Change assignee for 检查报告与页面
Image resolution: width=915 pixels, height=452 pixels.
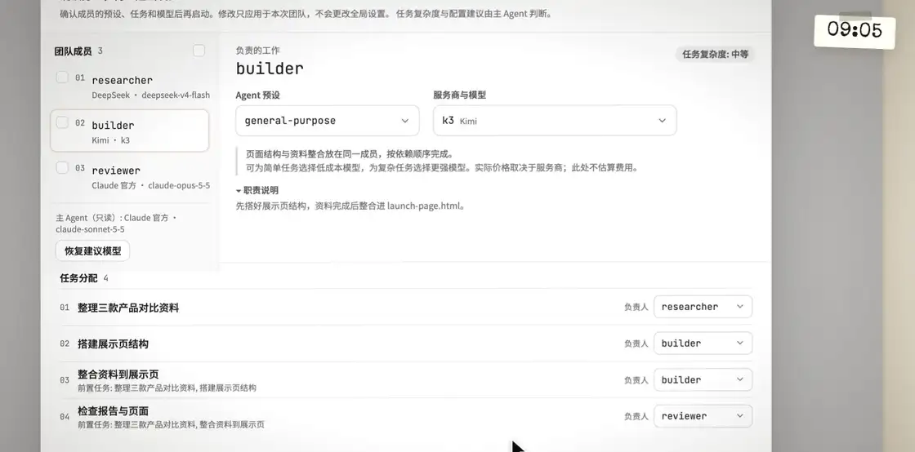(x=703, y=416)
